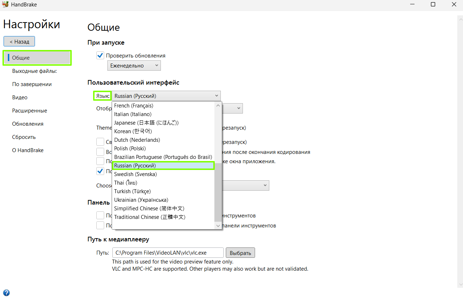Click the Выбрать browse button
The height and width of the screenshot is (301, 463).
(x=240, y=253)
